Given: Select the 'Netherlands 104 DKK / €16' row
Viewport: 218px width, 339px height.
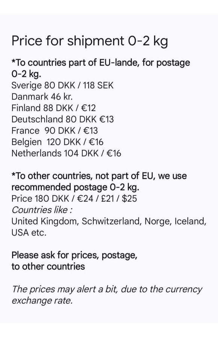Looking at the screenshot, I should click(x=66, y=153).
